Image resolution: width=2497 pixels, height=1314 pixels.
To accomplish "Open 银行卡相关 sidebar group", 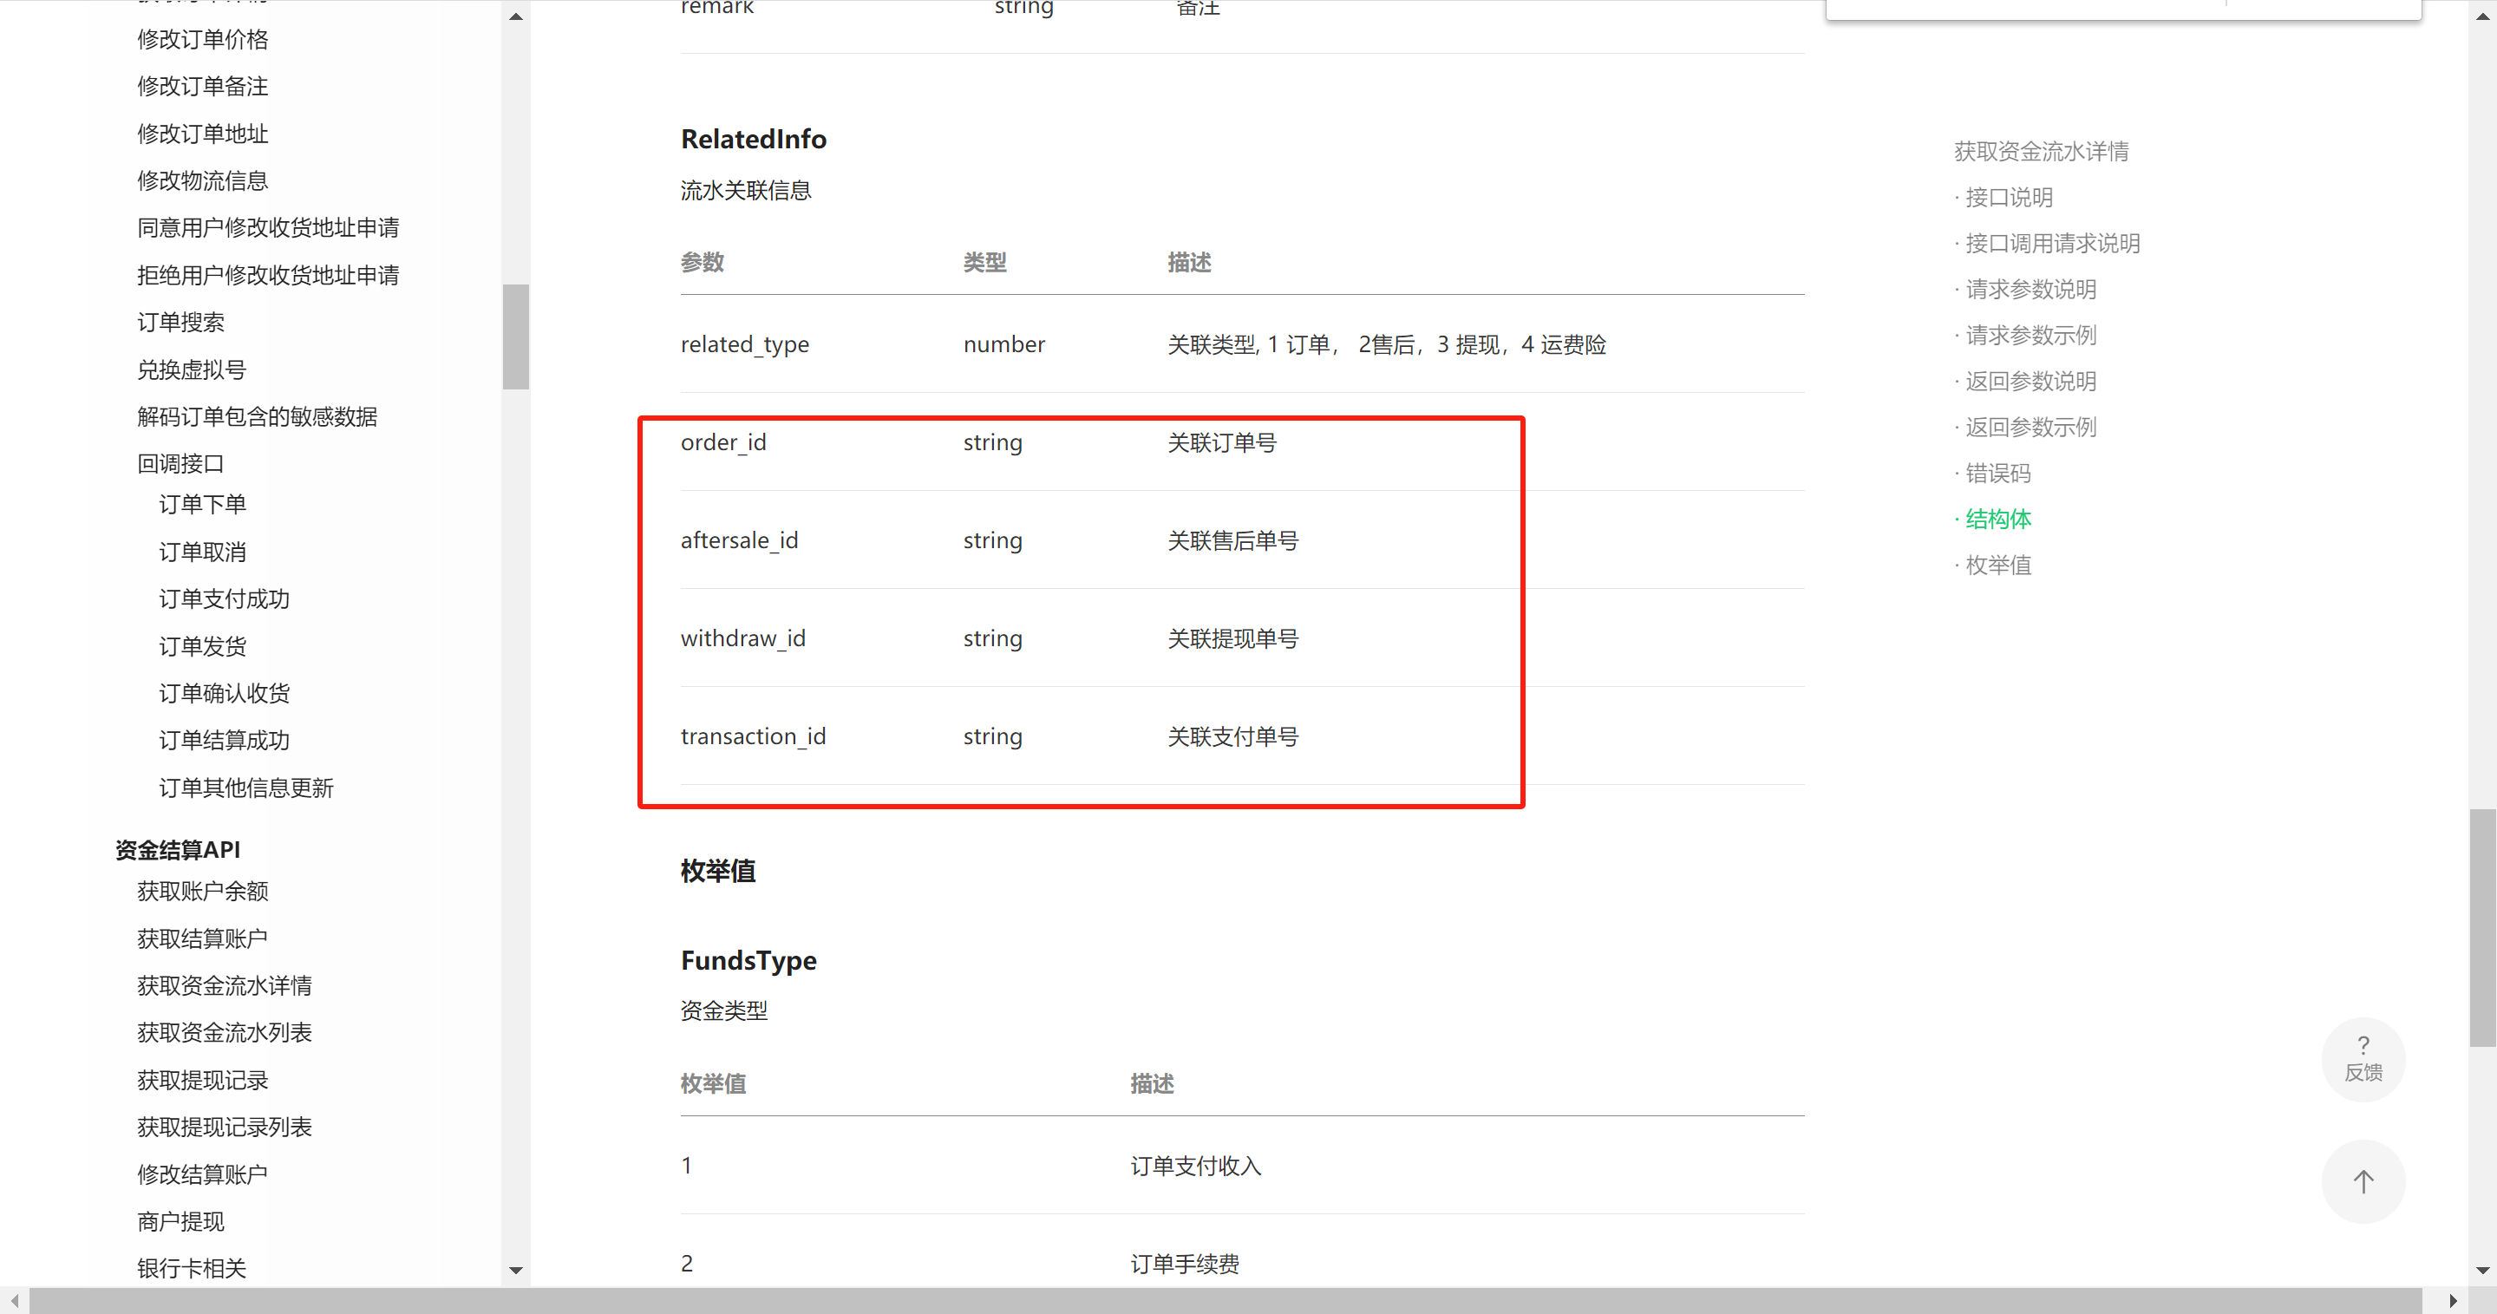I will tap(191, 1267).
